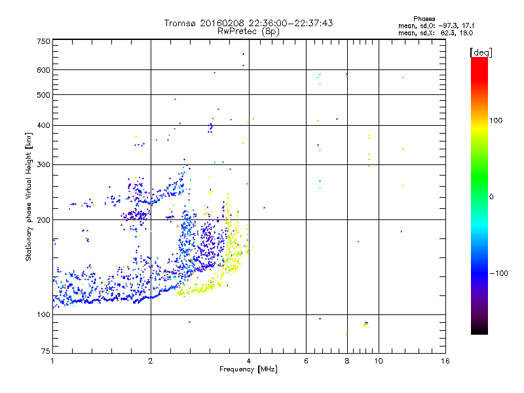Click y-axis tick label '300'

pos(43,164)
